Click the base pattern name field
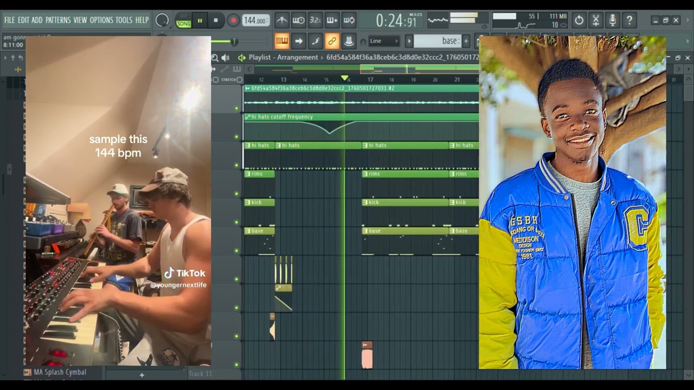Image resolution: width=694 pixels, height=390 pixels. point(438,41)
